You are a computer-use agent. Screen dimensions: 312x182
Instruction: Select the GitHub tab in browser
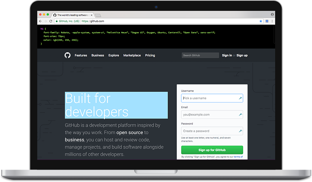tap(73, 15)
